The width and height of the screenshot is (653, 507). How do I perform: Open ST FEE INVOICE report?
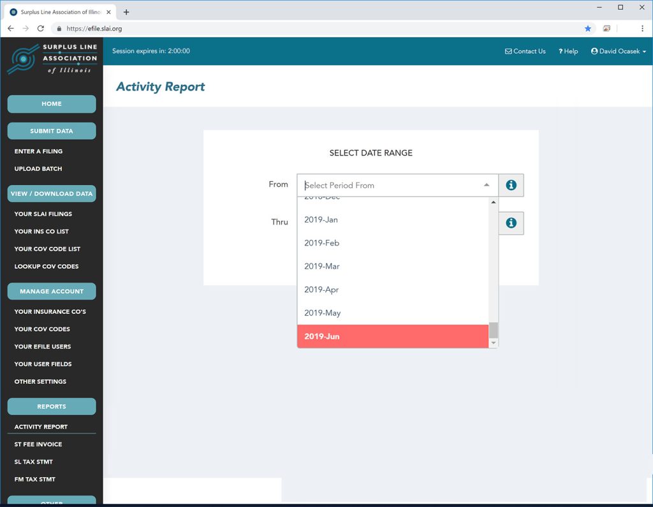point(38,444)
